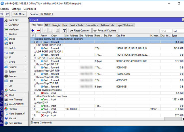This screenshot has height=132, width=184.
Task: Switch to Address Lists tab
Action: point(107,25)
